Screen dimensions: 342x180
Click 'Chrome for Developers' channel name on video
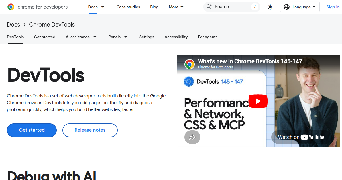click(x=215, y=67)
